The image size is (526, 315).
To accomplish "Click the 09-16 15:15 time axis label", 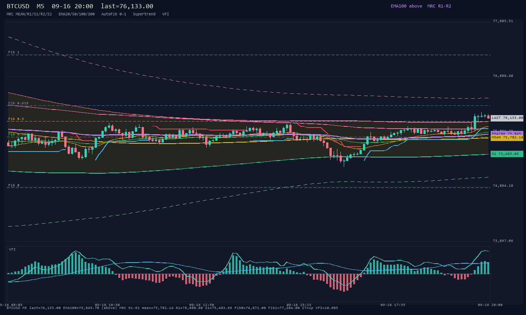I will point(299,305).
